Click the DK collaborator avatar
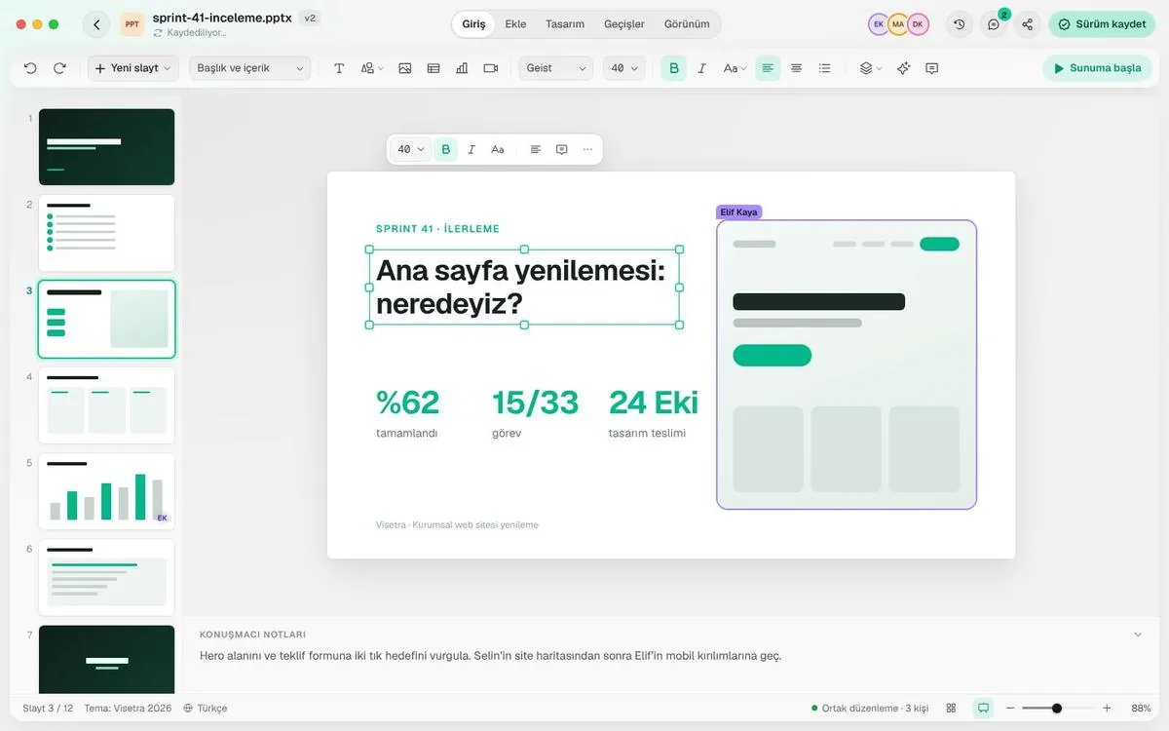This screenshot has height=731, width=1169. pyautogui.click(x=918, y=24)
